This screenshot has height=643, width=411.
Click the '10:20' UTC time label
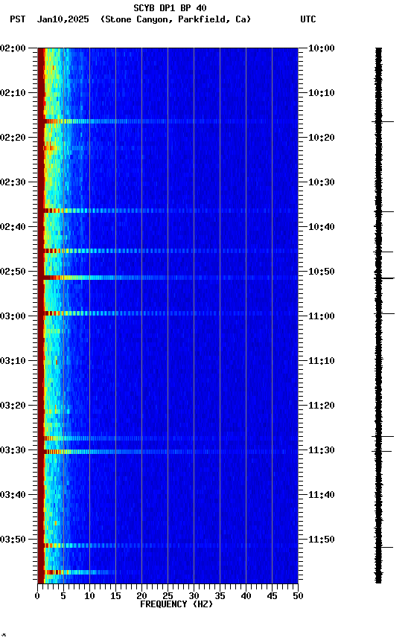(x=322, y=138)
